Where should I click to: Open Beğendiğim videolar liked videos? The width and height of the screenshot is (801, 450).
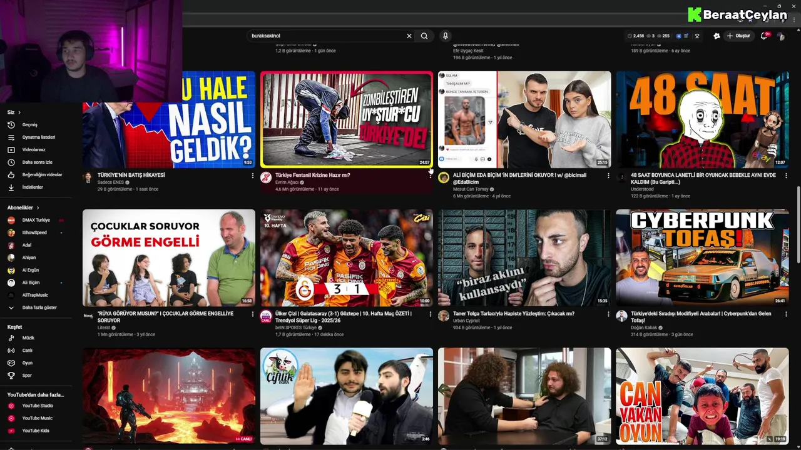[x=42, y=175]
